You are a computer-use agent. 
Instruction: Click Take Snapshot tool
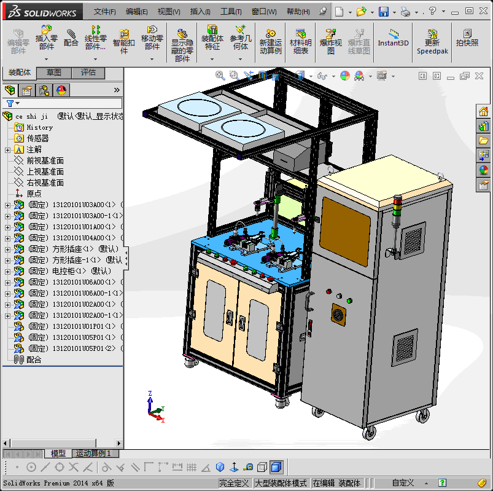click(x=467, y=37)
